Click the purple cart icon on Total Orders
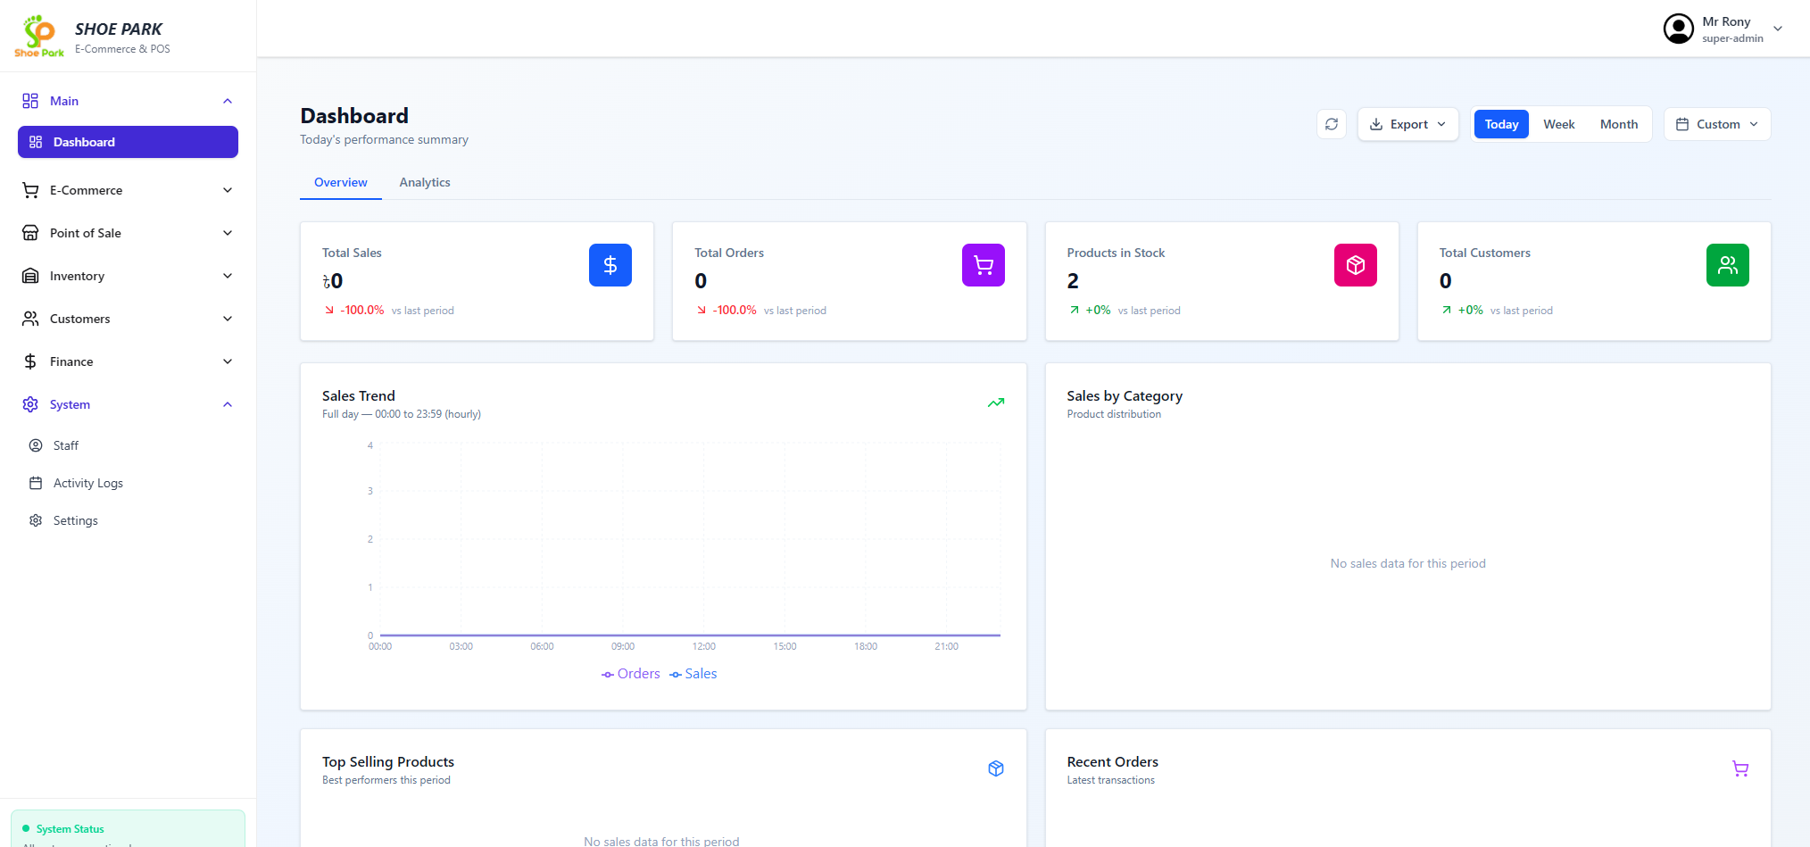 coord(984,265)
